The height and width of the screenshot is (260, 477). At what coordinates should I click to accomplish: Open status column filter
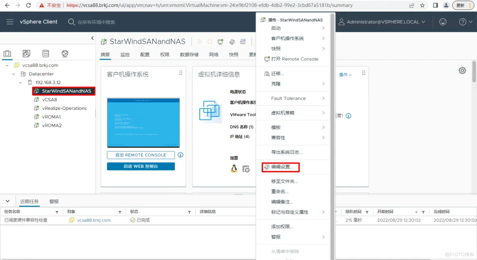pos(189,212)
